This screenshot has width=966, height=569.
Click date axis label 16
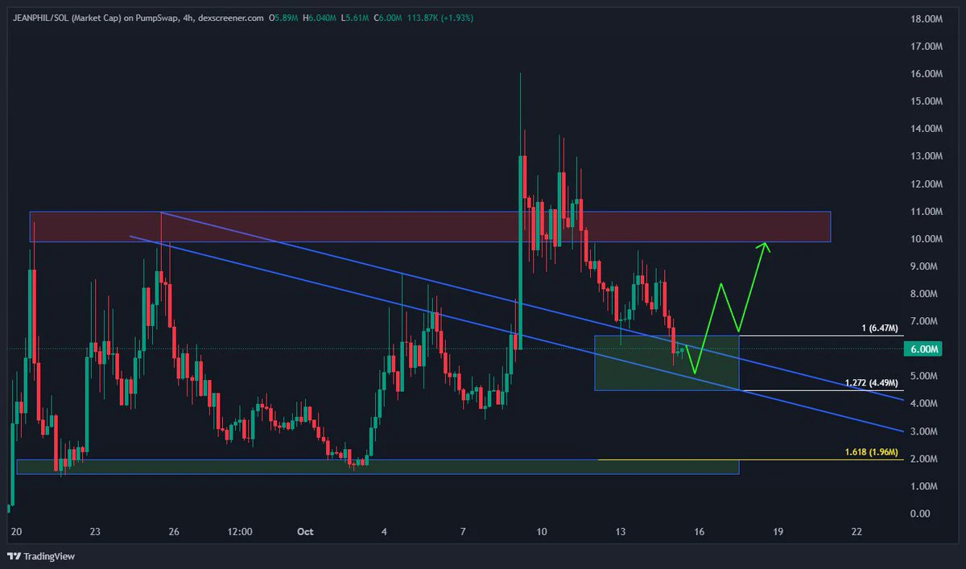pyautogui.click(x=699, y=532)
